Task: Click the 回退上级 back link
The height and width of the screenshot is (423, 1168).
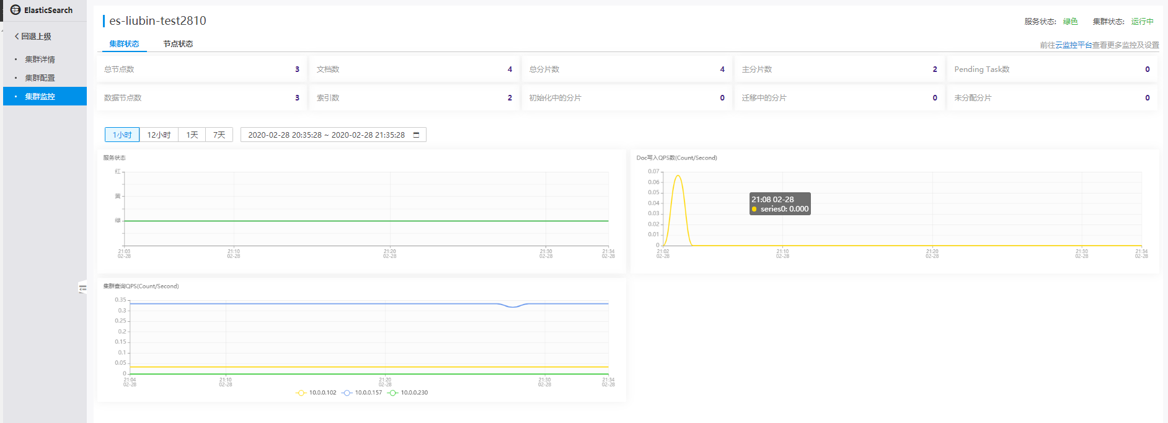Action: tap(36, 37)
